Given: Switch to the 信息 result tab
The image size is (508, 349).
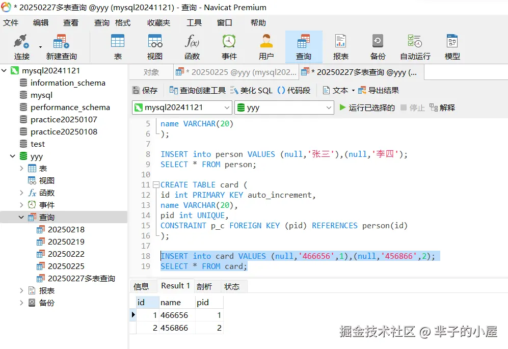Looking at the screenshot, I should (141, 286).
